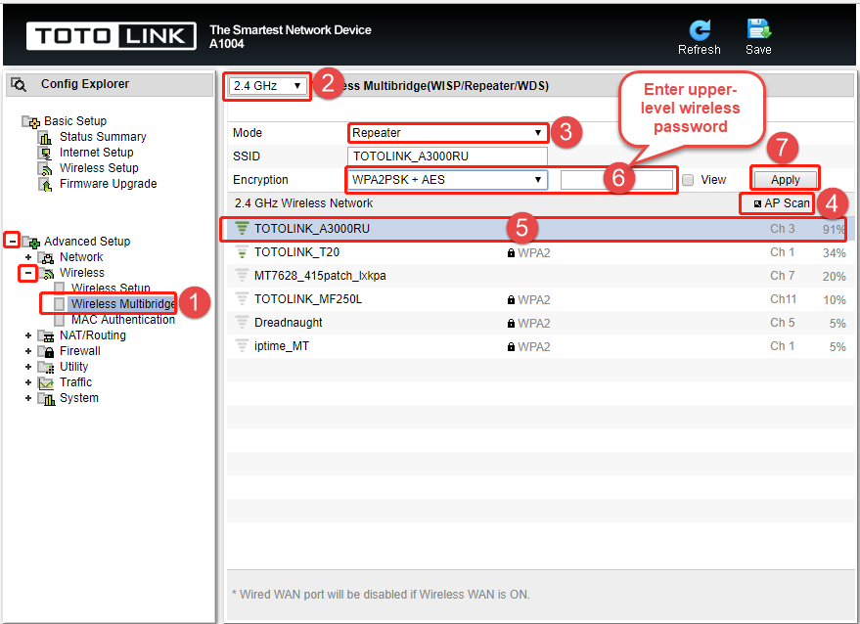The height and width of the screenshot is (624, 860).
Task: Click the lock icon on the TOTOLINK_T20 row
Action: 511,252
